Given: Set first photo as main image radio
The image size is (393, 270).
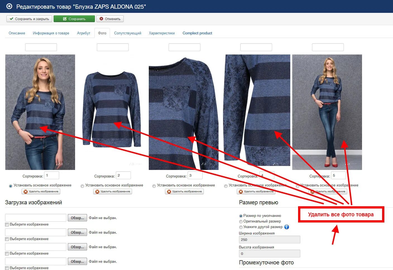Looking at the screenshot, I should (x=11, y=186).
